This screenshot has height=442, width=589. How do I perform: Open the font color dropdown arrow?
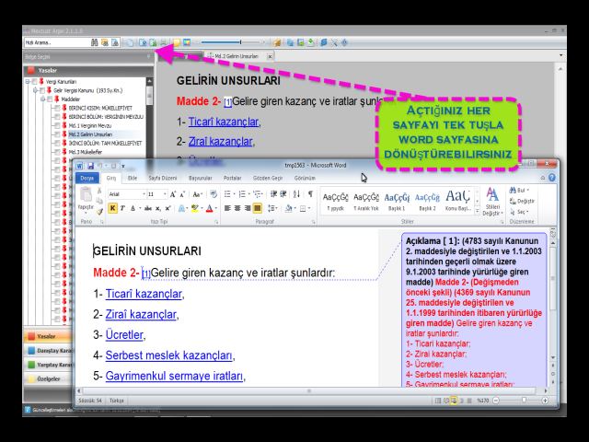click(x=216, y=208)
